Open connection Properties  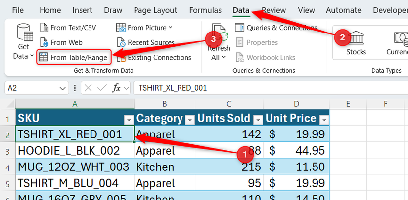[x=257, y=42]
